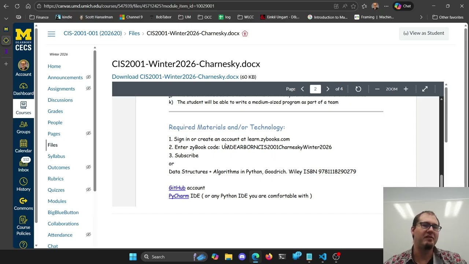469x264 pixels.
Task: Go to the next document page
Action: 328,89
